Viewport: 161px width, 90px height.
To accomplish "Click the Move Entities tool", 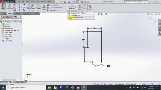I will click(53, 10).
